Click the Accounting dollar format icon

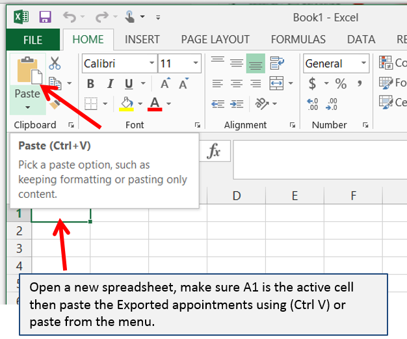[x=313, y=84]
